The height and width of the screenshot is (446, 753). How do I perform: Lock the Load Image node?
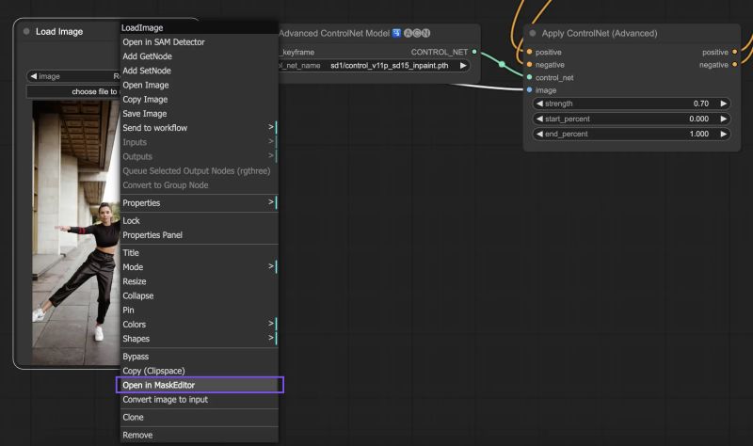coord(199,221)
